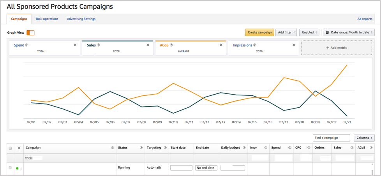Check the checkbox for the Running campaign row
This screenshot has width=381, height=176.
[x=10, y=167]
